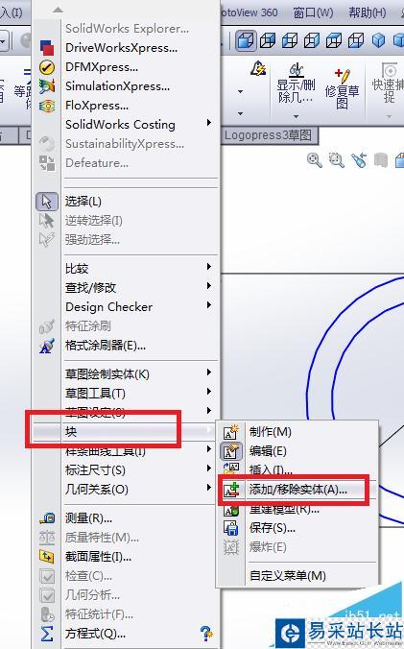Click the selection arrow cursor icon
Screen dimensions: 404x649
click(x=47, y=202)
